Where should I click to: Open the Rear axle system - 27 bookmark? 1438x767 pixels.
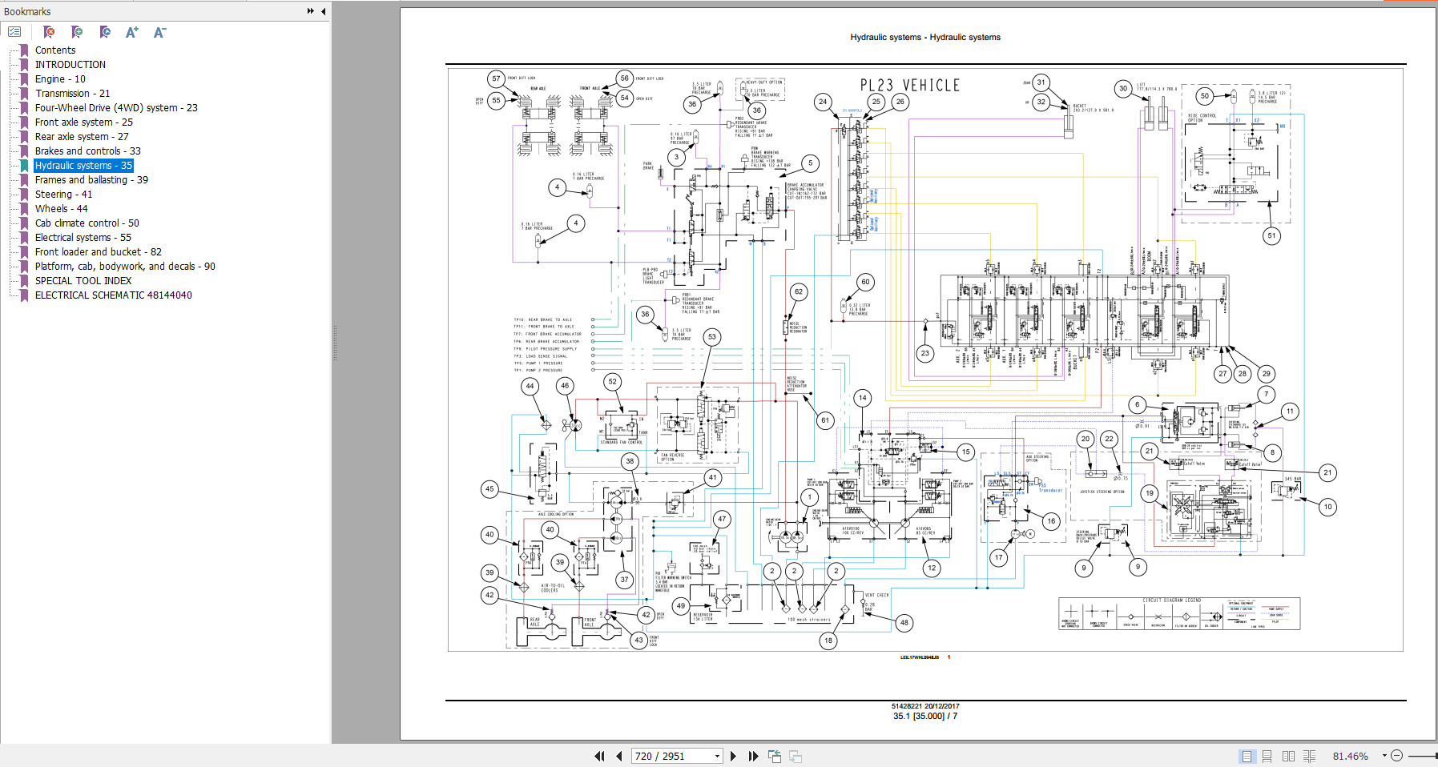click(x=82, y=136)
